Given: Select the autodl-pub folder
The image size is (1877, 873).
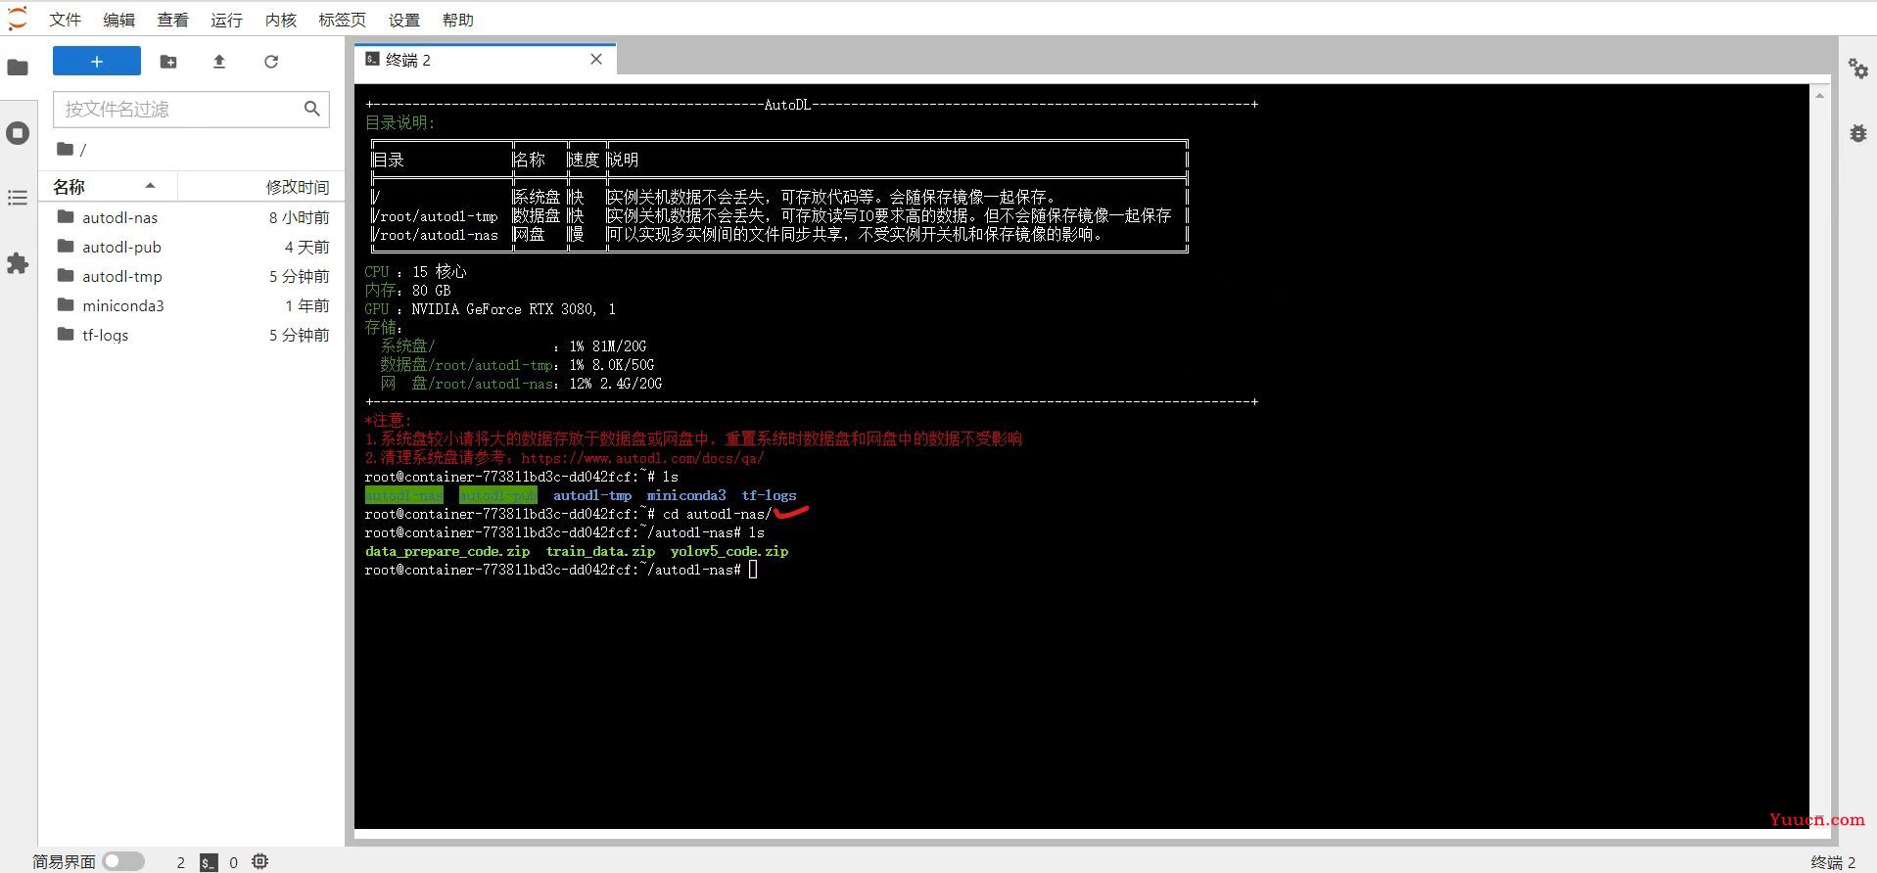Looking at the screenshot, I should 192,247.
